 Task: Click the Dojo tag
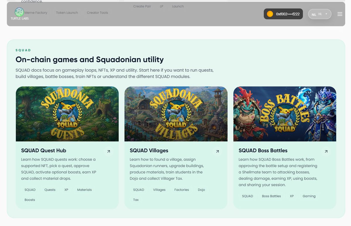point(202,190)
